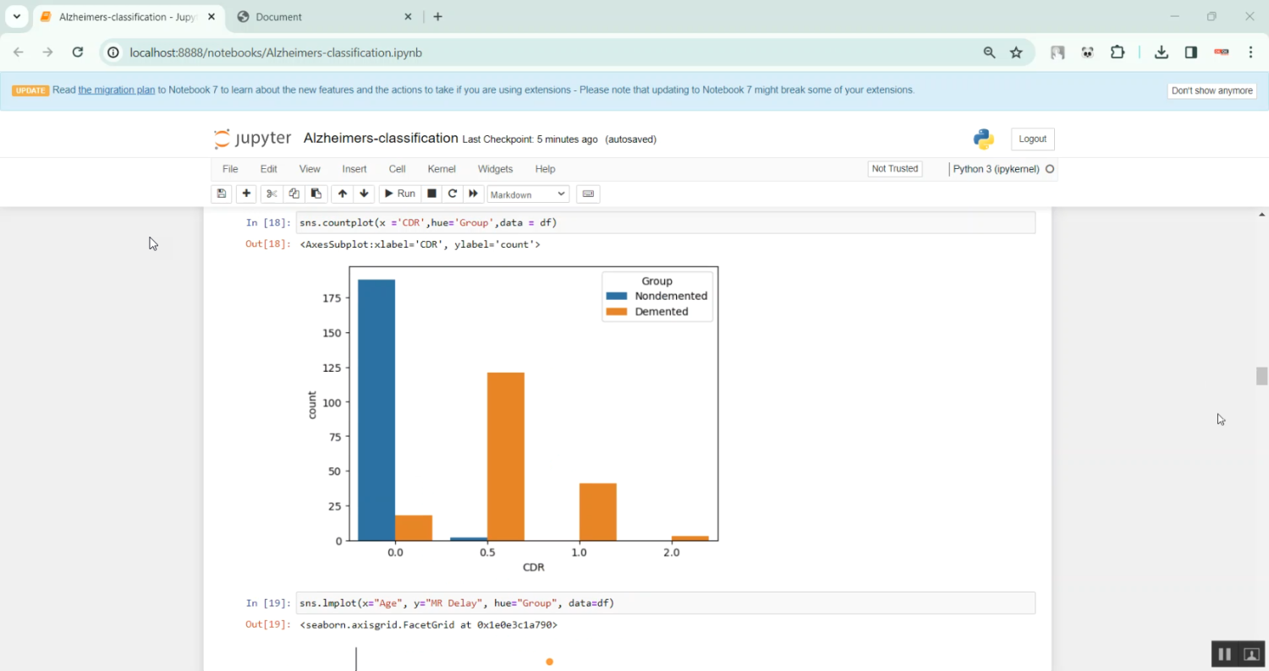Open the command palette keyboard icon
Screen dimensions: 1269x671
[x=588, y=194]
